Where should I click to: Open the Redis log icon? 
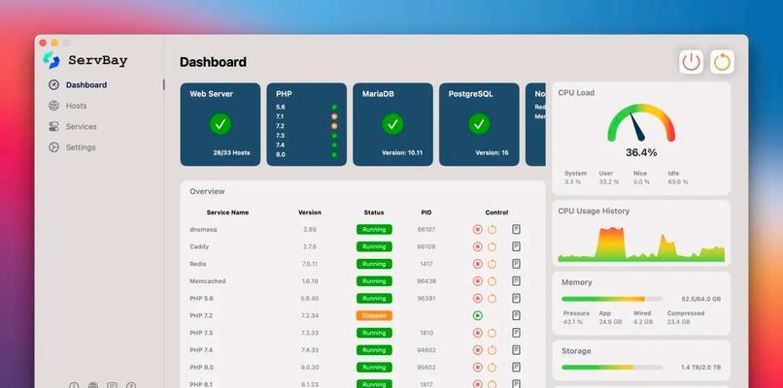(x=517, y=264)
